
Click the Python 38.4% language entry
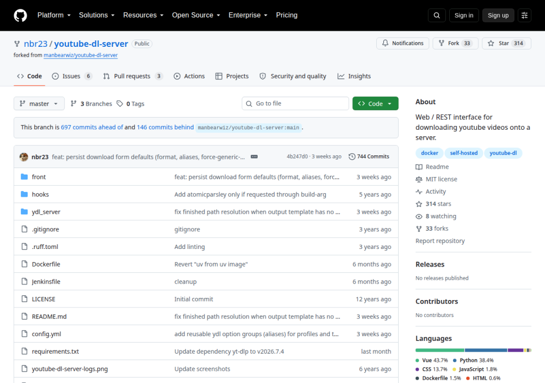click(x=473, y=361)
